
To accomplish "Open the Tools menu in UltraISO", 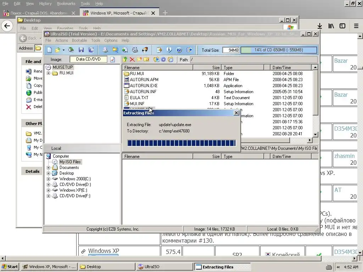I will pos(96,40).
